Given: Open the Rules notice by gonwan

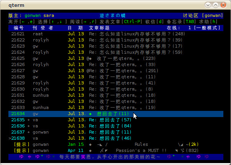Looking at the screenshot, I should 116,144.
